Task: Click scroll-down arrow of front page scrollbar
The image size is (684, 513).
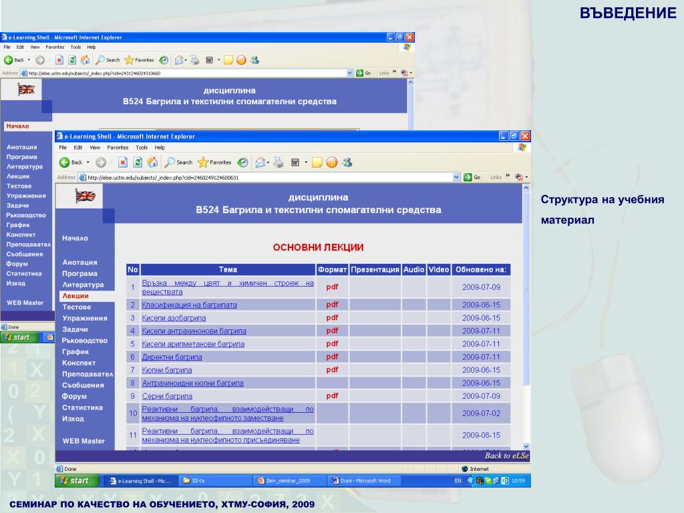Action: coord(526,446)
